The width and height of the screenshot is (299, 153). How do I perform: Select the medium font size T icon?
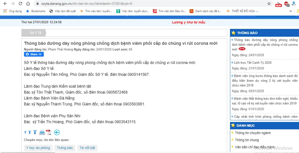point(30,132)
